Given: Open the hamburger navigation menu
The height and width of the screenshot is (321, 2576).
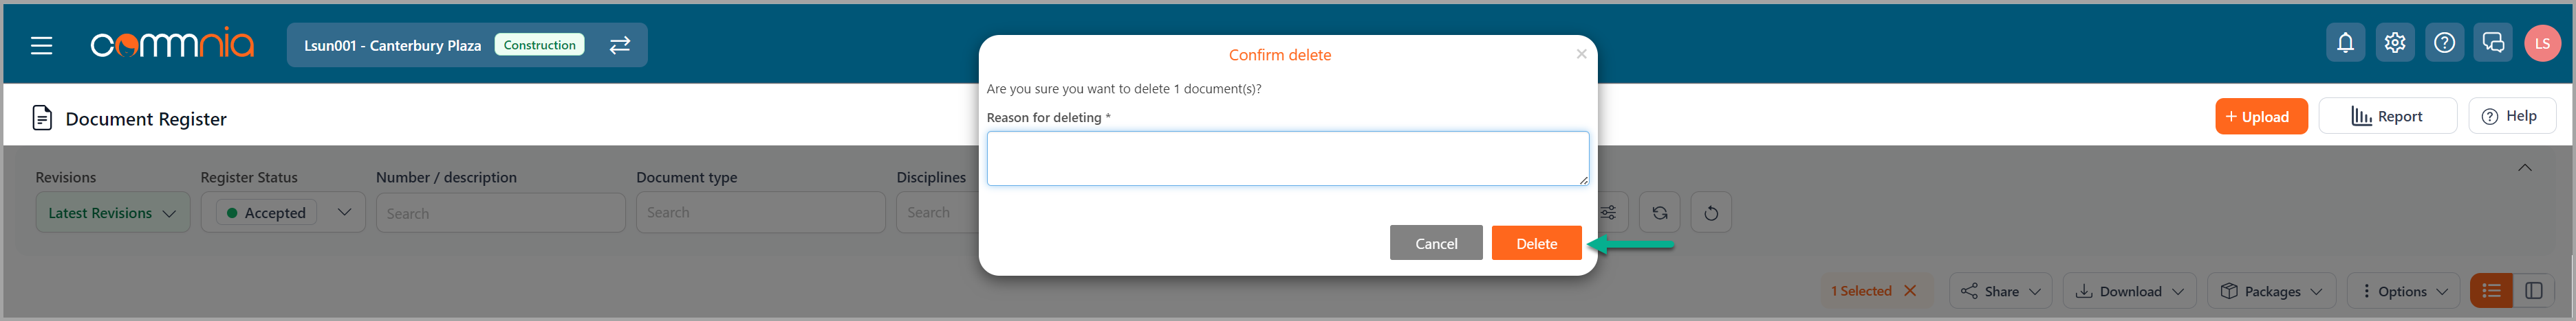Looking at the screenshot, I should [x=41, y=46].
